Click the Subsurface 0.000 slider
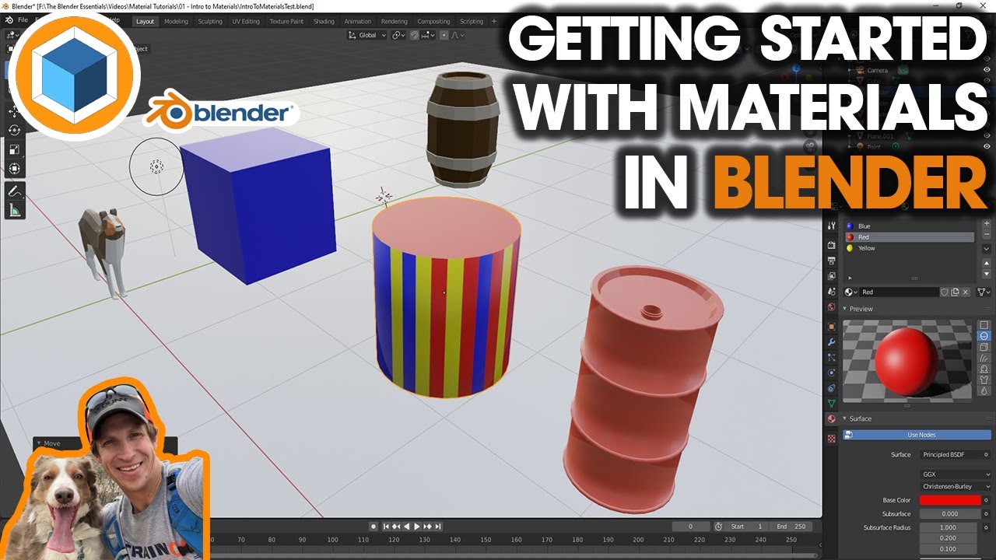 [950, 514]
